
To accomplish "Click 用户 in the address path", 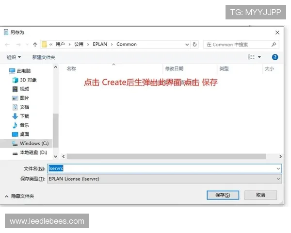I will click(60, 44).
